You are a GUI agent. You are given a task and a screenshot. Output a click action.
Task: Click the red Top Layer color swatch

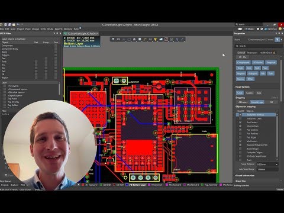(83, 185)
